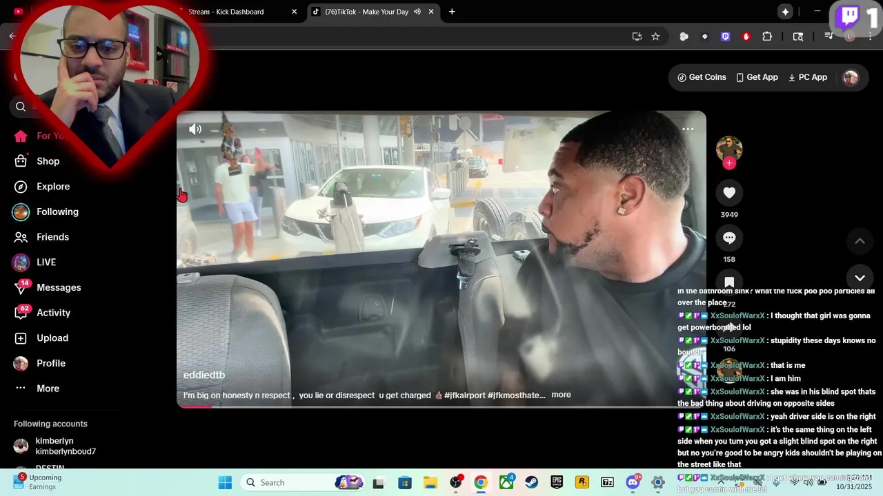Follow creator with red plus badge
883x496 pixels.
(729, 163)
